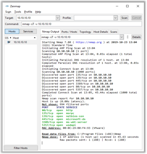The image size is (147, 154).
Task: Select the Hosts toggle button
Action: coord(12,31)
